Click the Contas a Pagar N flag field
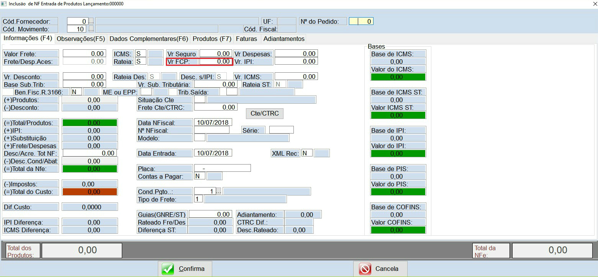Image resolution: width=598 pixels, height=277 pixels. 200,176
